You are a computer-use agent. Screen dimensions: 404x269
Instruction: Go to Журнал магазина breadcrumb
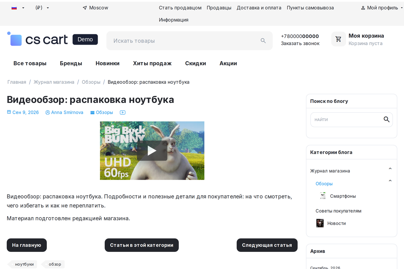[x=54, y=82]
